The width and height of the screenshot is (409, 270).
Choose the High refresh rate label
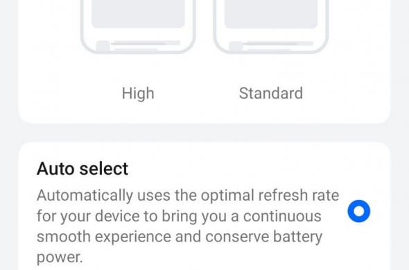pyautogui.click(x=138, y=93)
